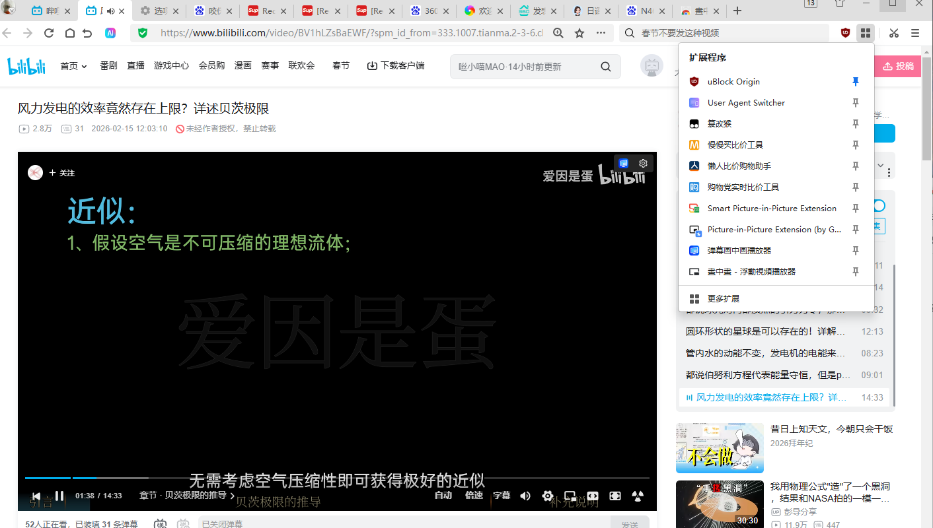Toggle picture-in-picture in the player controls

(570, 496)
